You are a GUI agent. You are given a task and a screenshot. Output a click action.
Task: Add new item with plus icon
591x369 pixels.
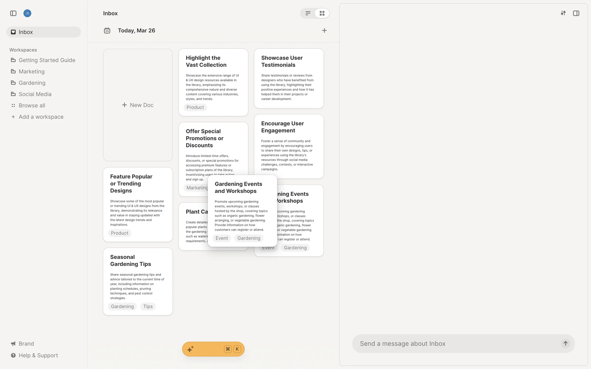click(x=324, y=30)
